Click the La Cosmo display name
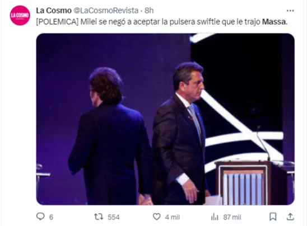This screenshot has height=226, width=307. [54, 11]
